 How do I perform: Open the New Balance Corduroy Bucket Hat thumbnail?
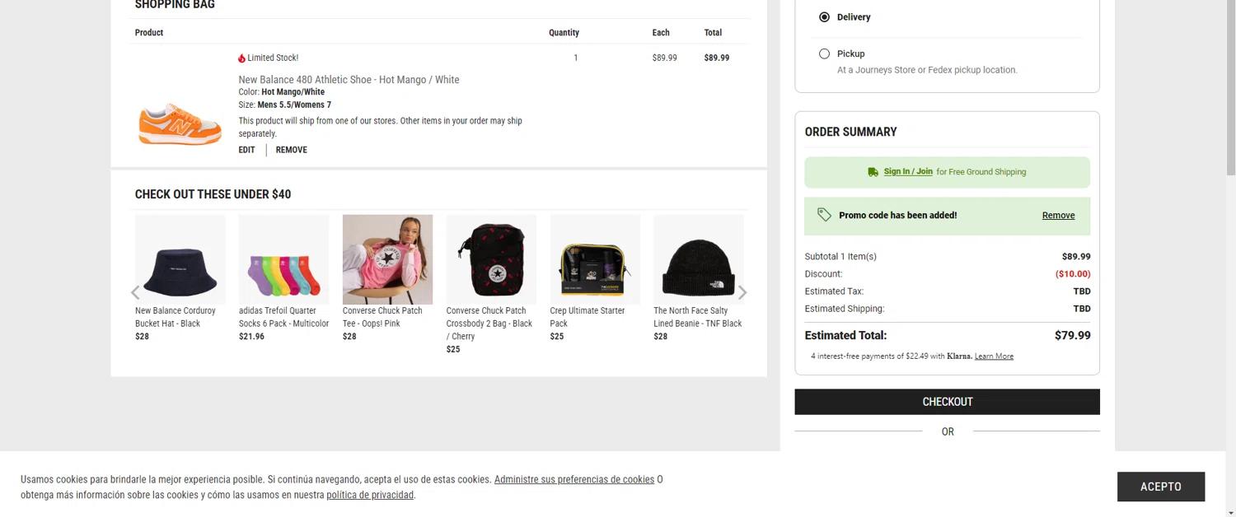(x=180, y=260)
